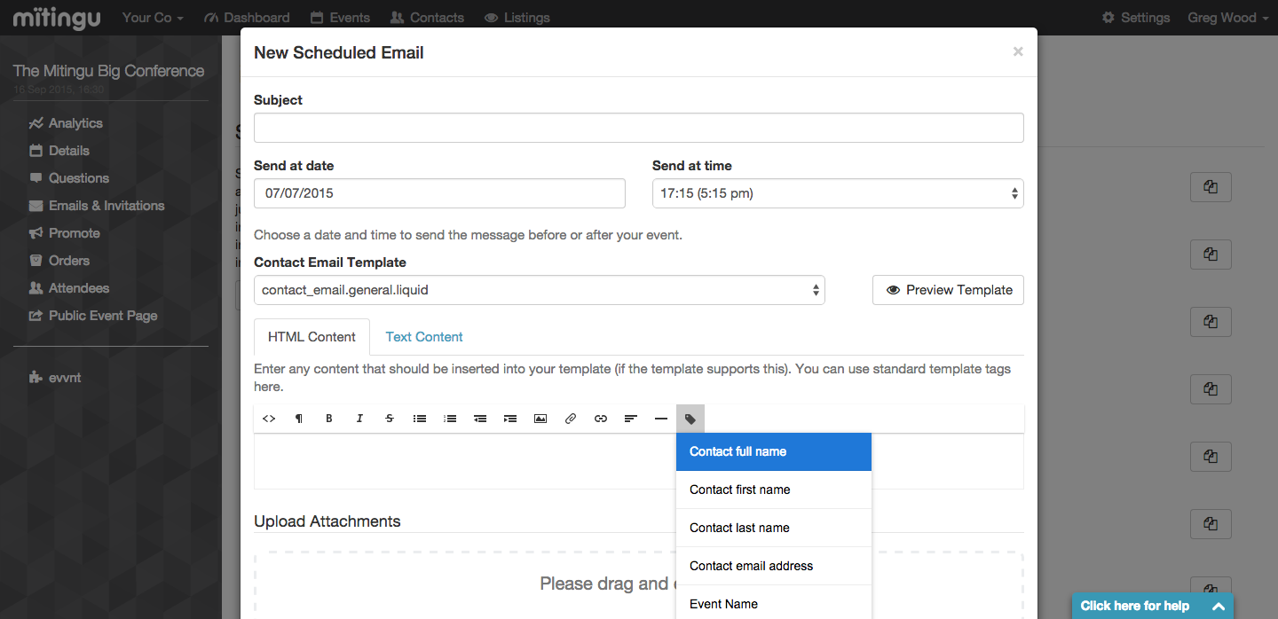The image size is (1278, 619).
Task: Open Promote in the event sidebar
Action: coord(65,233)
